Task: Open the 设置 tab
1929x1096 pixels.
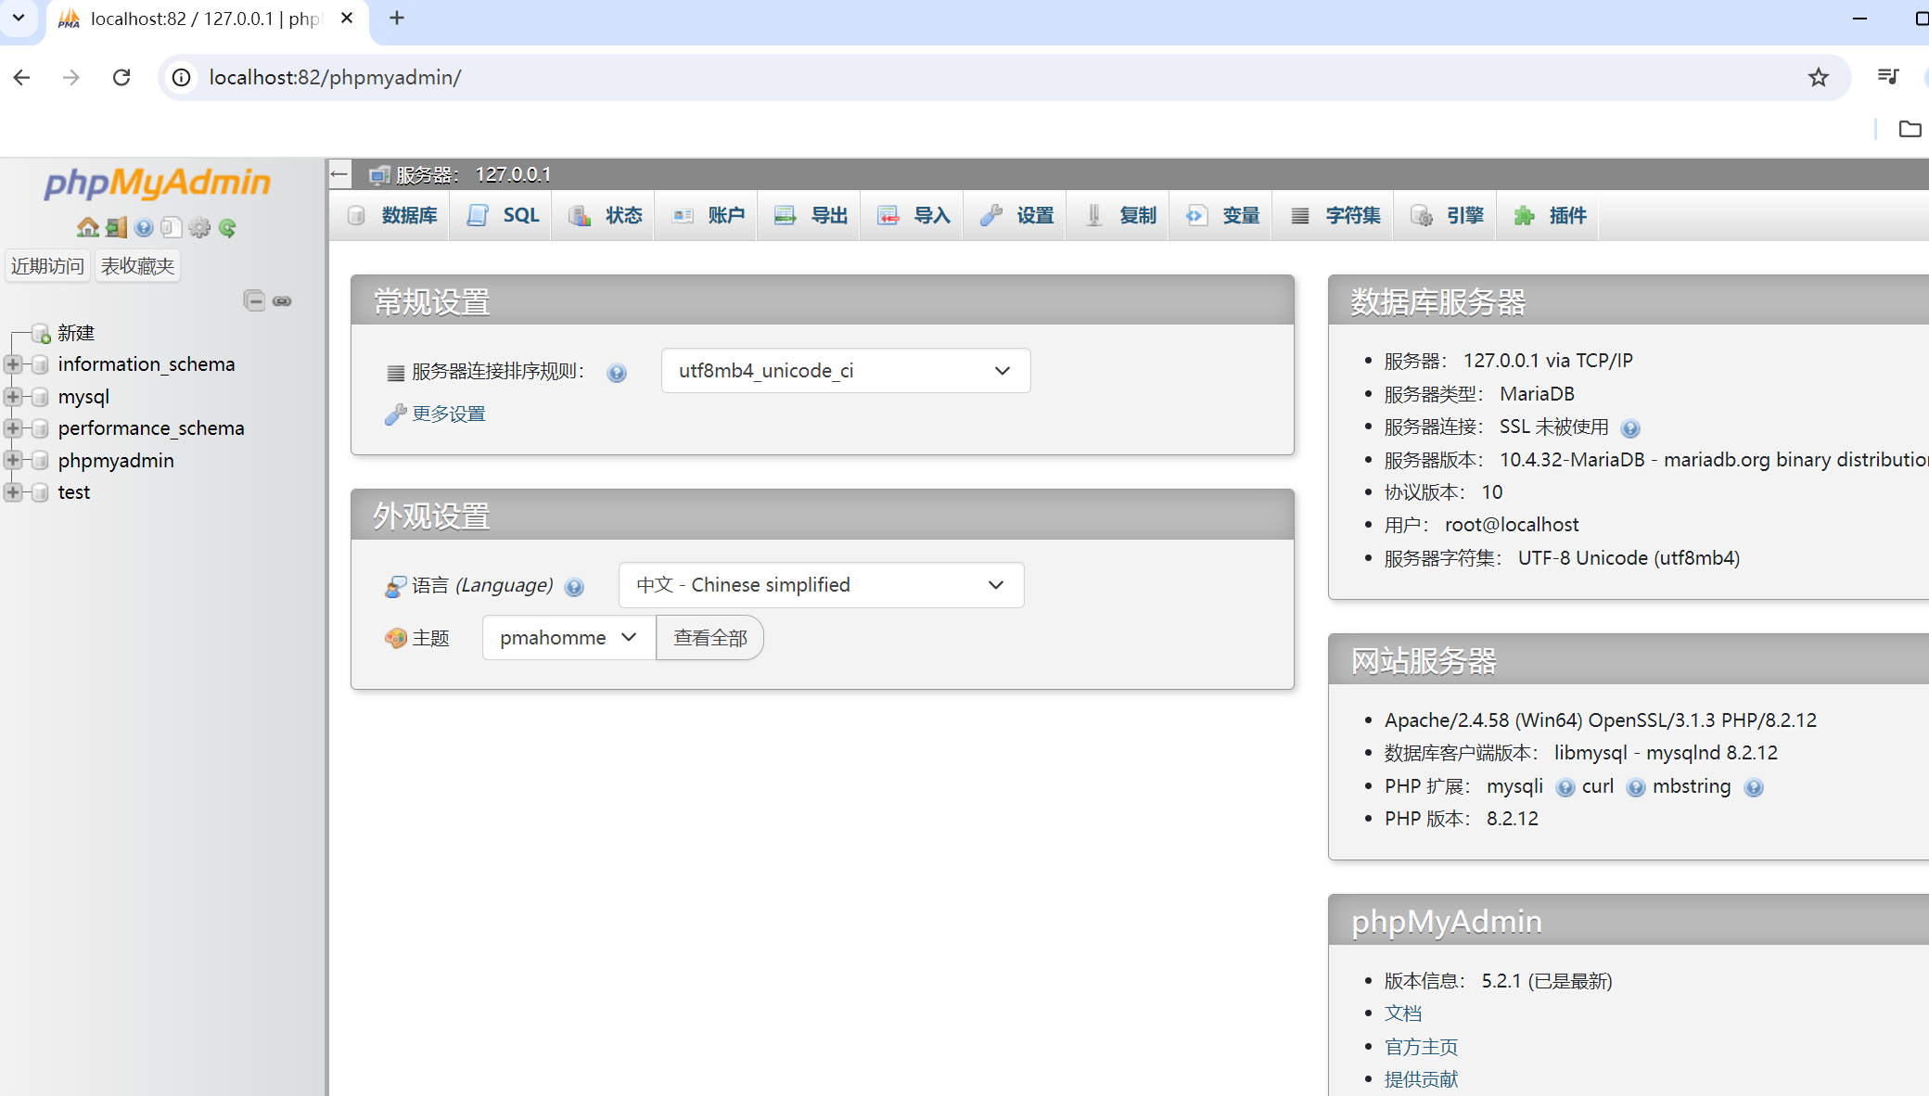Action: tap(1016, 216)
